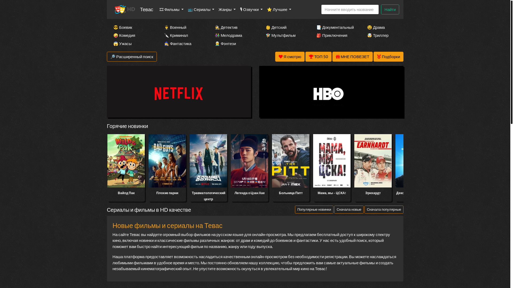Open the Военный genre

coord(175,27)
